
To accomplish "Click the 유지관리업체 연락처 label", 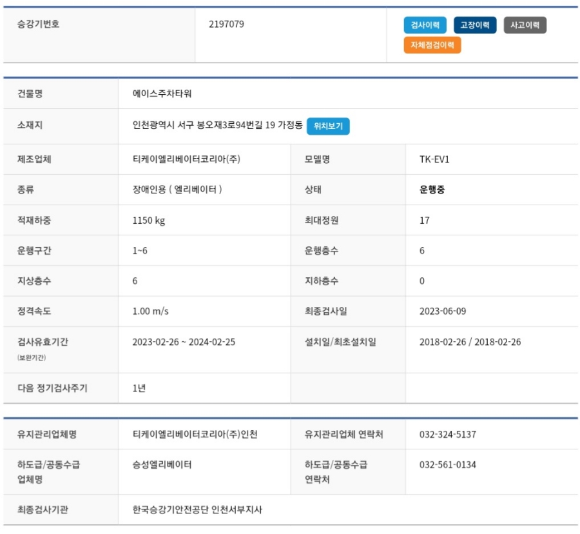I will (343, 435).
